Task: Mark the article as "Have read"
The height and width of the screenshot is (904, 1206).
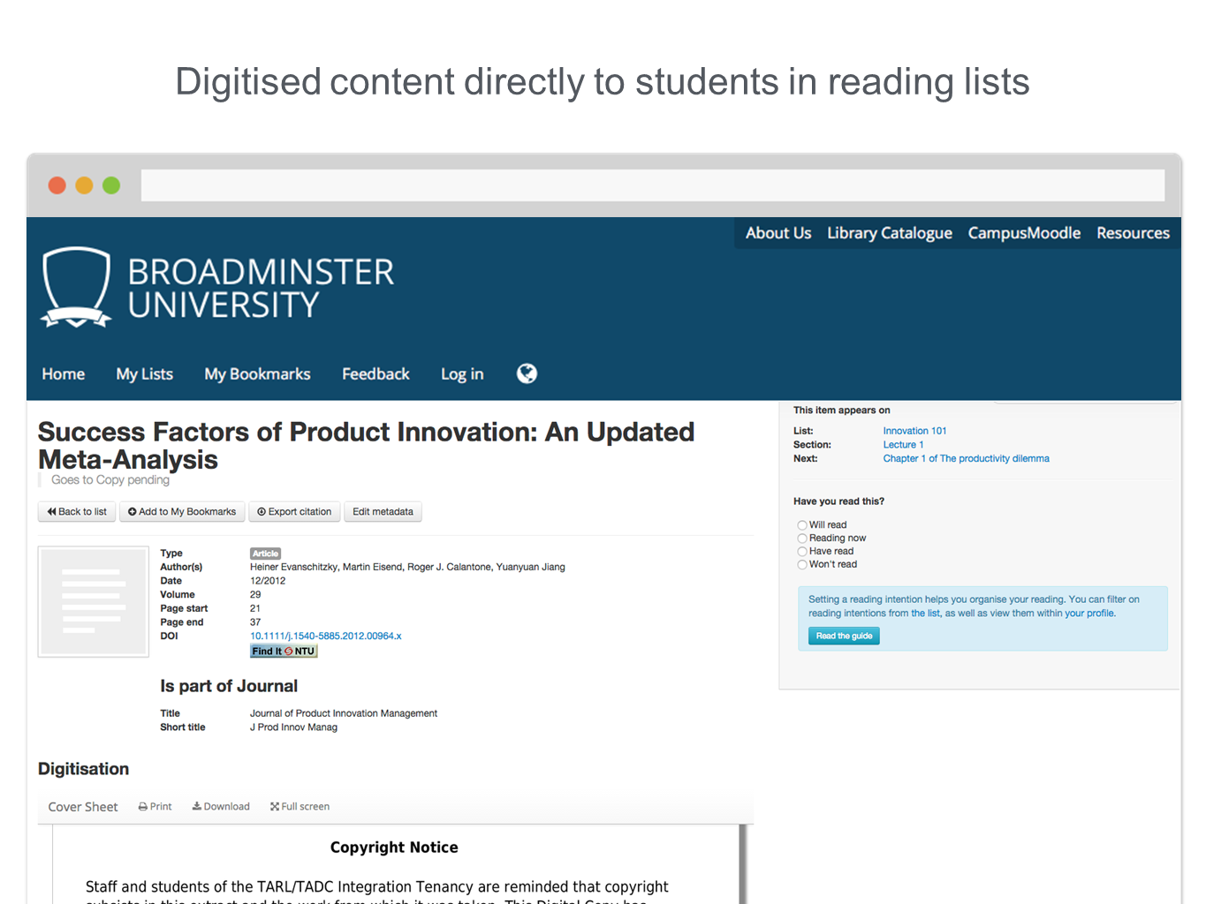Action: point(802,552)
